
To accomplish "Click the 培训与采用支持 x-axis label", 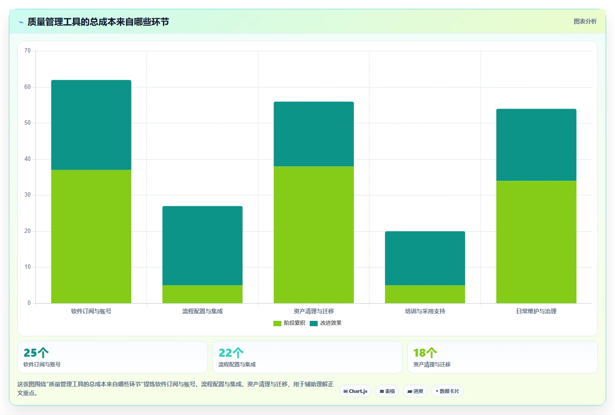I will [425, 311].
